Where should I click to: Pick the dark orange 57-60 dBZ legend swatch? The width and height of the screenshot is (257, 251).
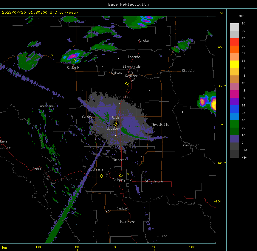[234, 49]
